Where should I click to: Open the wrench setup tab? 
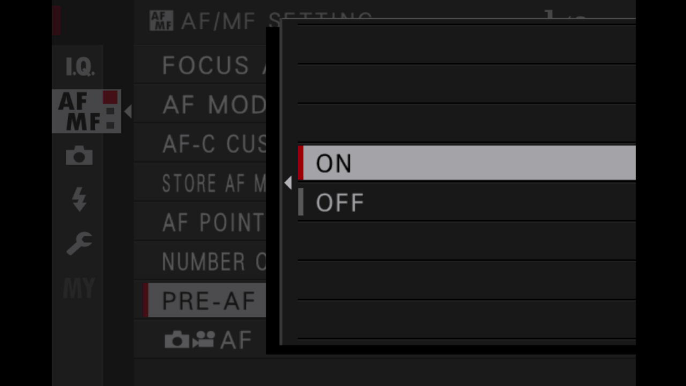[x=79, y=243]
